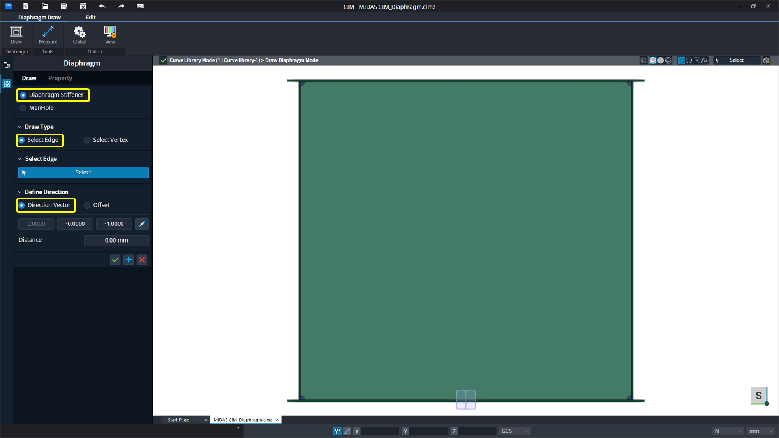The height and width of the screenshot is (438, 779).
Task: Click the Distance input field
Action: tap(116, 241)
